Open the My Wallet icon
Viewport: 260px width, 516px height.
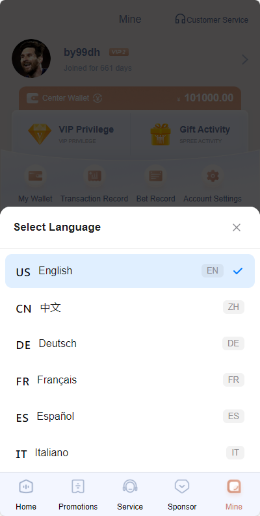(35, 176)
